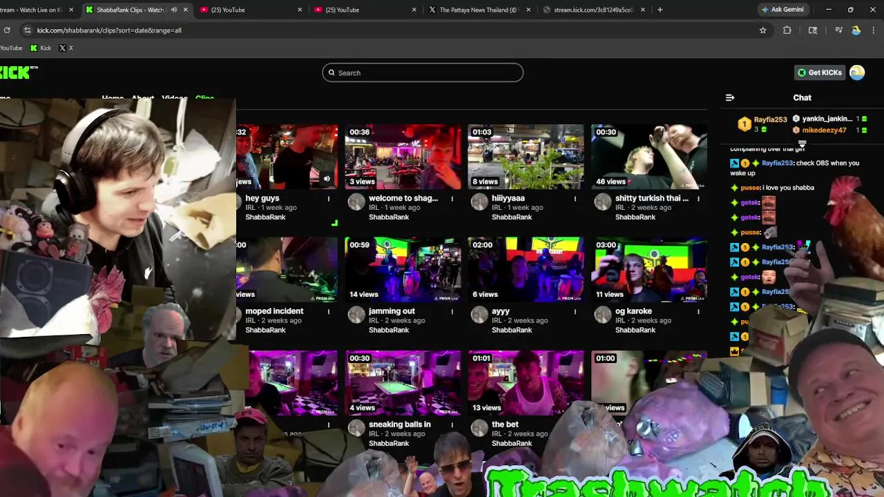Bookmark this page with the star icon

point(762,30)
